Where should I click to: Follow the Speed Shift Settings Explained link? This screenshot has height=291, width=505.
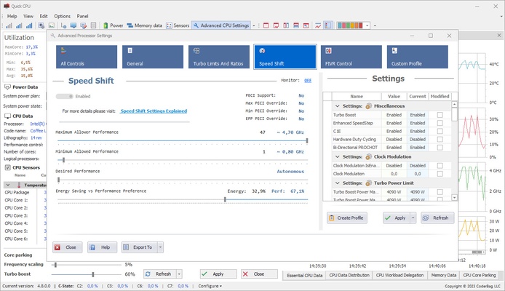pos(153,111)
